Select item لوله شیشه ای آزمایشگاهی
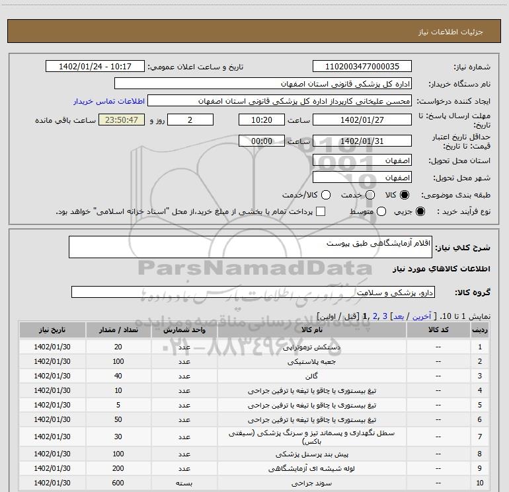The width and height of the screenshot is (509, 492). click(x=311, y=469)
